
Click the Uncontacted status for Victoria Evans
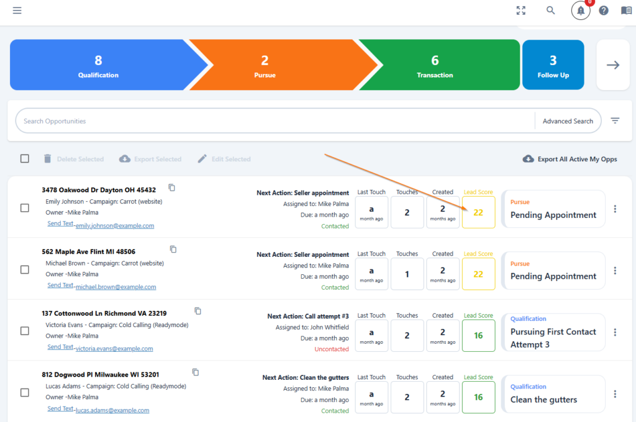point(332,349)
